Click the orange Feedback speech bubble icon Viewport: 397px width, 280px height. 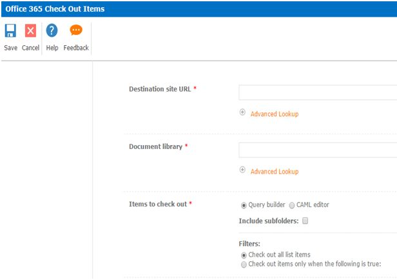pyautogui.click(x=76, y=31)
